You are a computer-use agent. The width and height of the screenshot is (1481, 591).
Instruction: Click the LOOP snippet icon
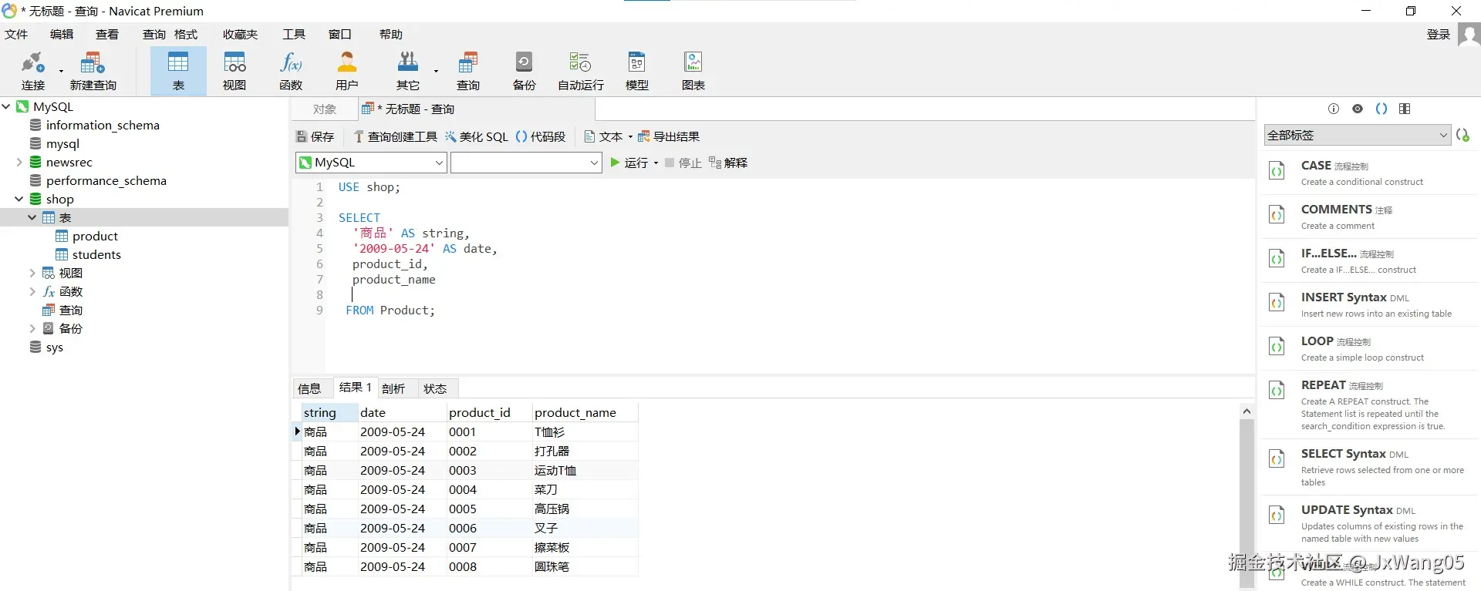click(x=1277, y=347)
